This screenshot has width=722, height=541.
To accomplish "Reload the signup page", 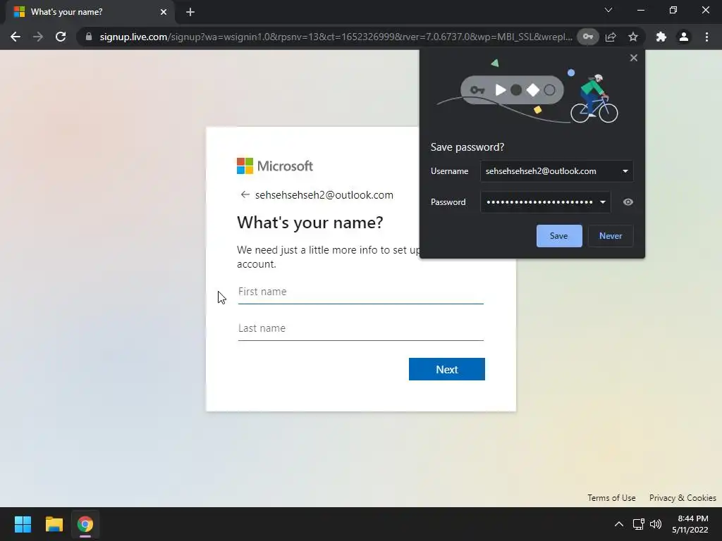I will tap(61, 37).
